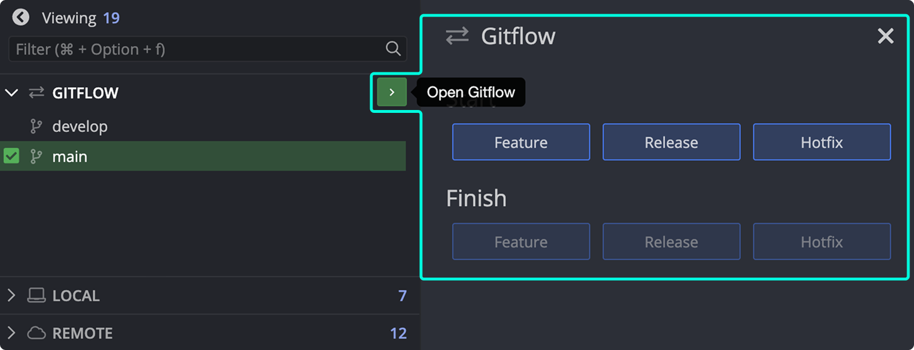Click the green checkmark beside main branch
Screen dimensions: 914x350
pos(11,156)
